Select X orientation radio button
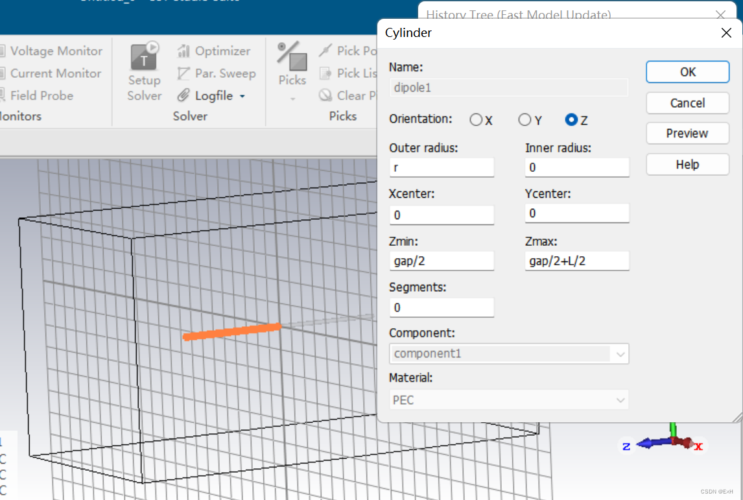 pos(476,120)
